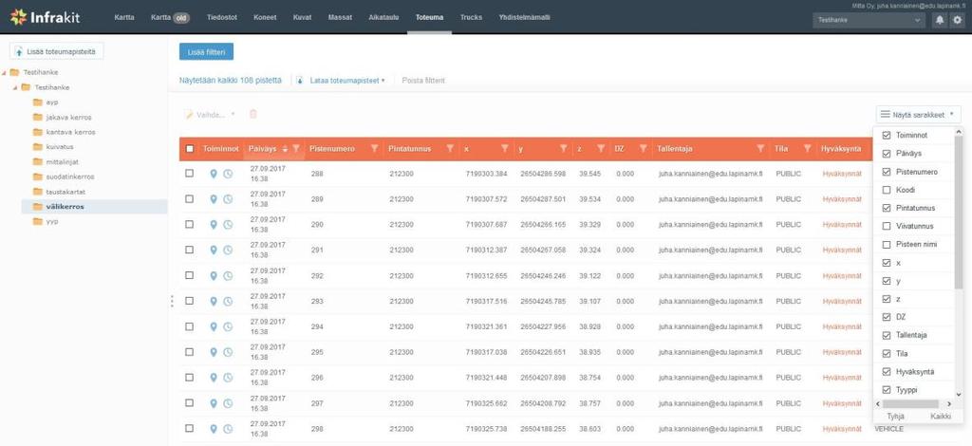Filter the Tallentaja column

(760, 149)
